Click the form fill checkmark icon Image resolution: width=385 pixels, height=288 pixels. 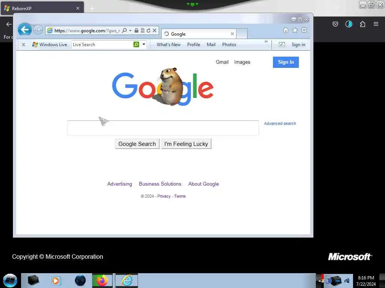pos(282,45)
